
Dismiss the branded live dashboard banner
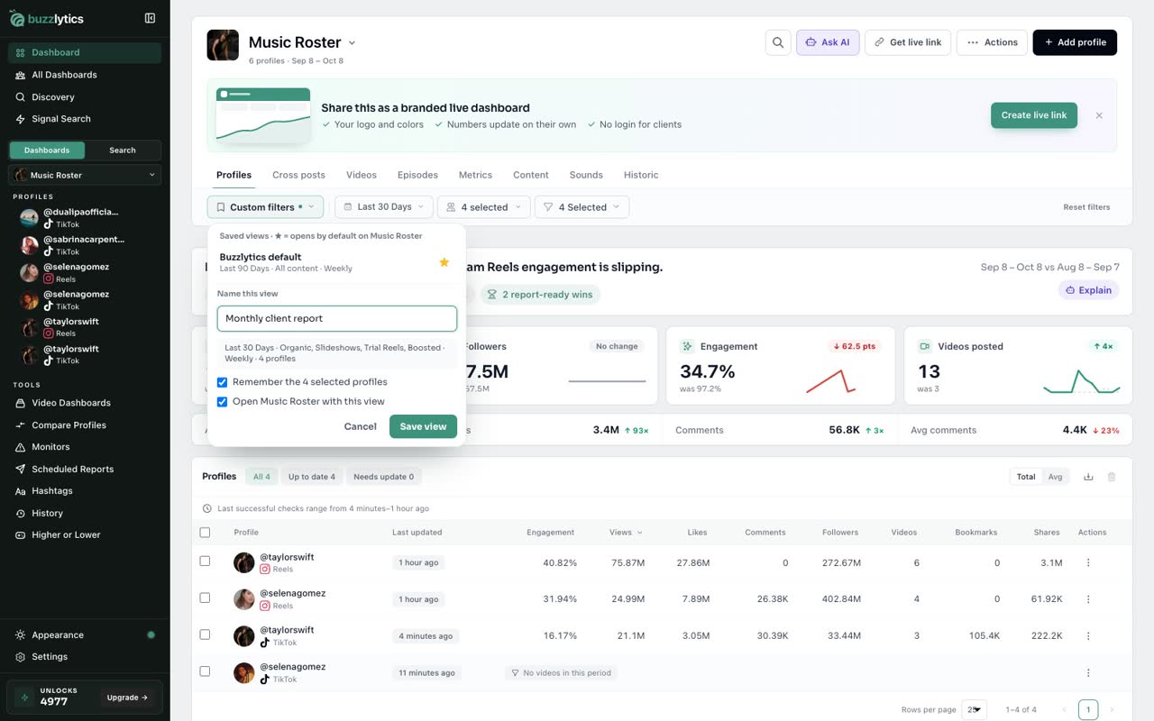click(x=1099, y=115)
